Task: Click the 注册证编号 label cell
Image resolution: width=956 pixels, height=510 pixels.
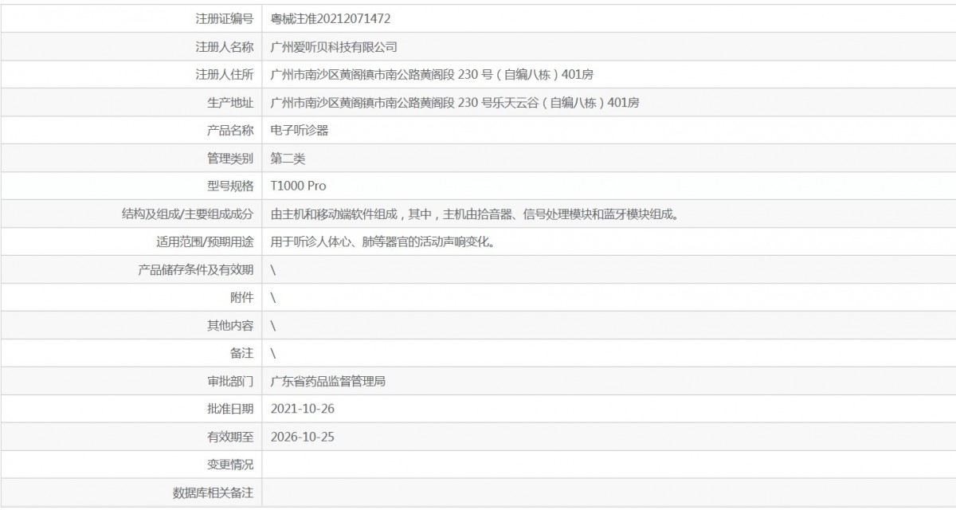Action: 225,18
